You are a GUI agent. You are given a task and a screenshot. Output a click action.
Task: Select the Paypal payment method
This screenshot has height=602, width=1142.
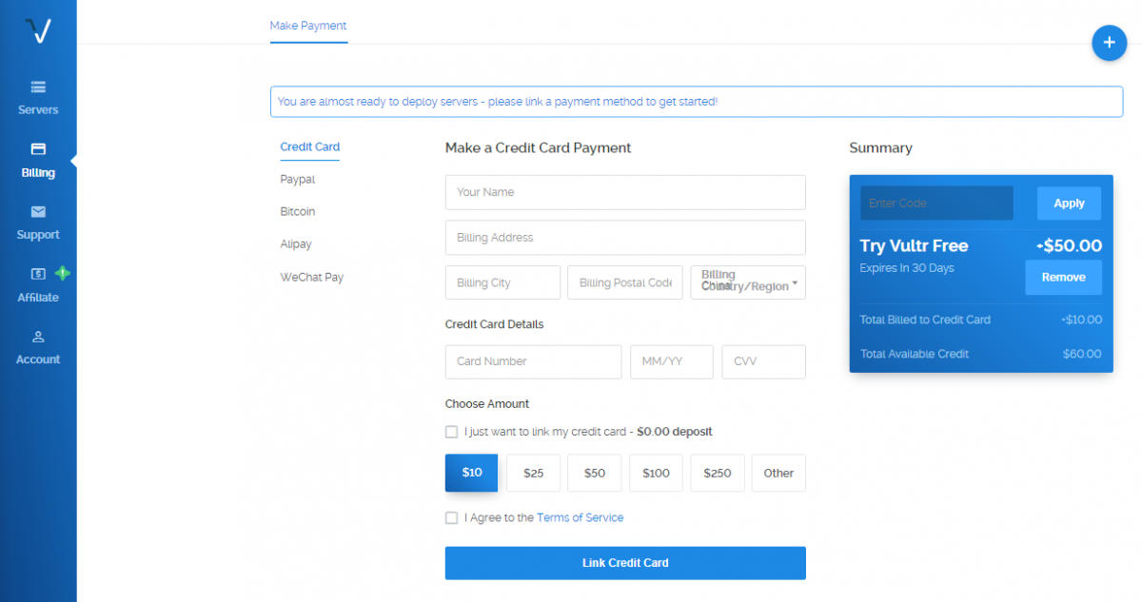pyautogui.click(x=297, y=180)
